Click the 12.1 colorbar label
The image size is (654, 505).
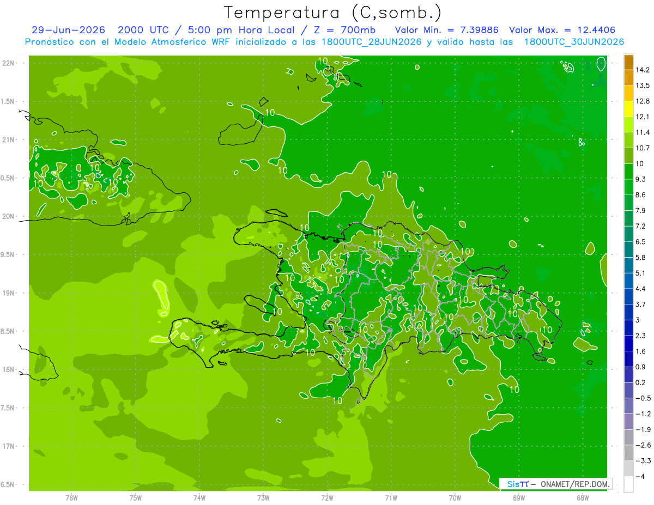click(643, 117)
